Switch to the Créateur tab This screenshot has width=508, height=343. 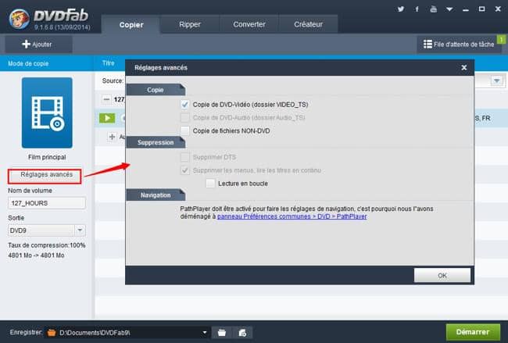coord(309,24)
